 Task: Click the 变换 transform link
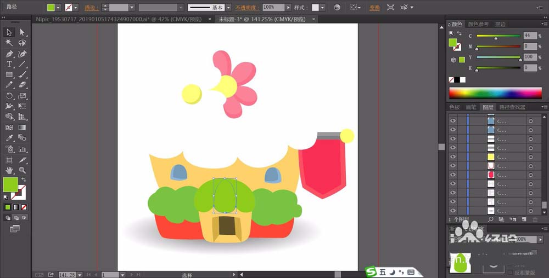pyautogui.click(x=374, y=8)
